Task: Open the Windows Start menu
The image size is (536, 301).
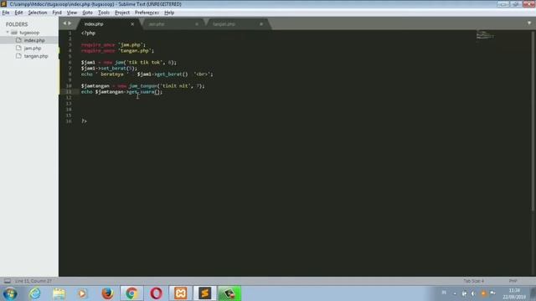Action: pyautogui.click(x=10, y=293)
